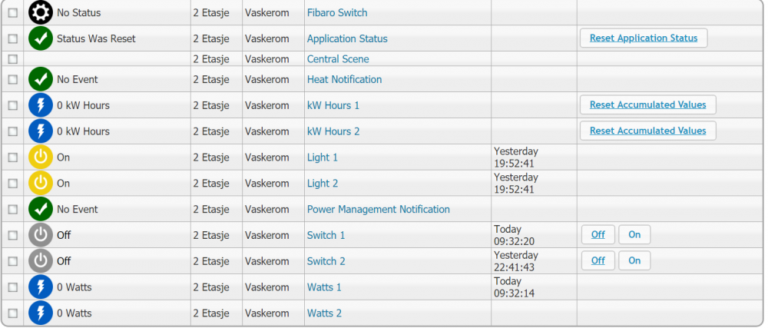768x328 pixels.
Task: Turn Switch 2 Off
Action: (598, 261)
